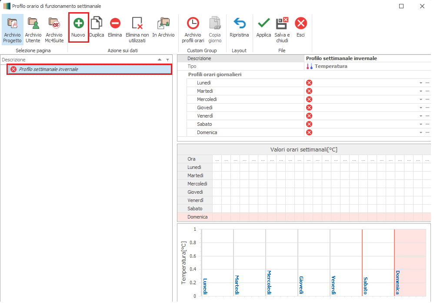Click the Descrizione profile name field

click(x=365, y=58)
